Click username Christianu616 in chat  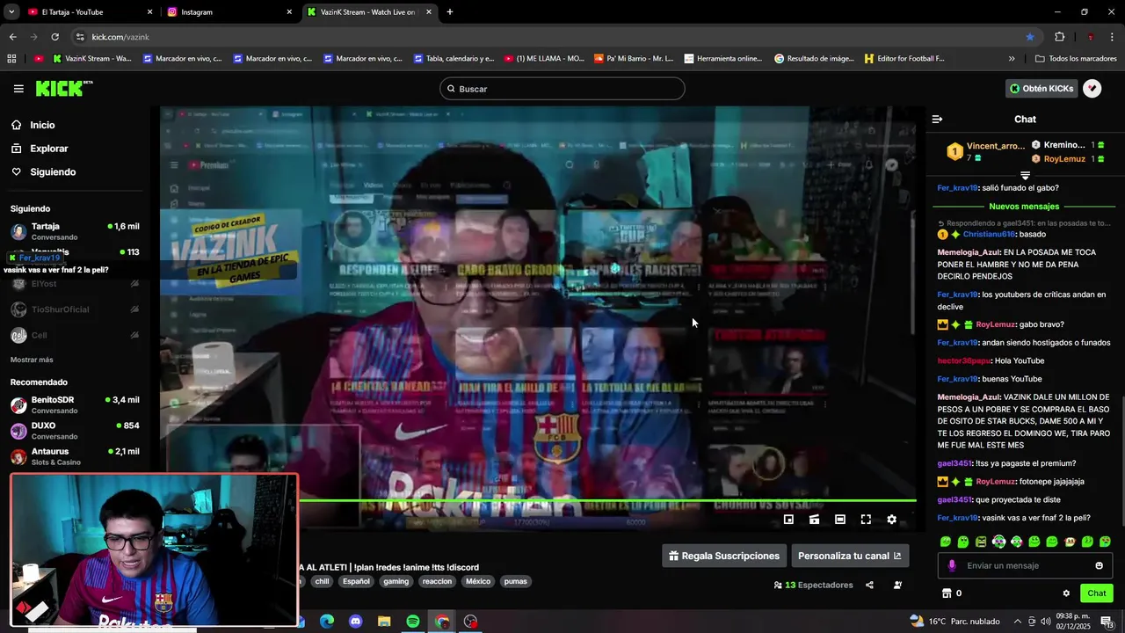(x=989, y=235)
